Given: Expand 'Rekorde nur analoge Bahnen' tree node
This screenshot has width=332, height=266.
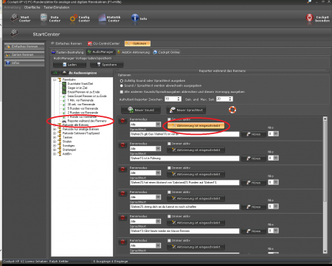Looking at the screenshot, I should point(55,129).
